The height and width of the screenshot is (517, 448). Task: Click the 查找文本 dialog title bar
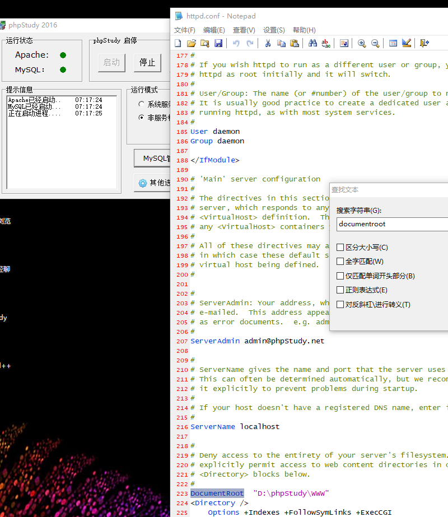coord(389,190)
